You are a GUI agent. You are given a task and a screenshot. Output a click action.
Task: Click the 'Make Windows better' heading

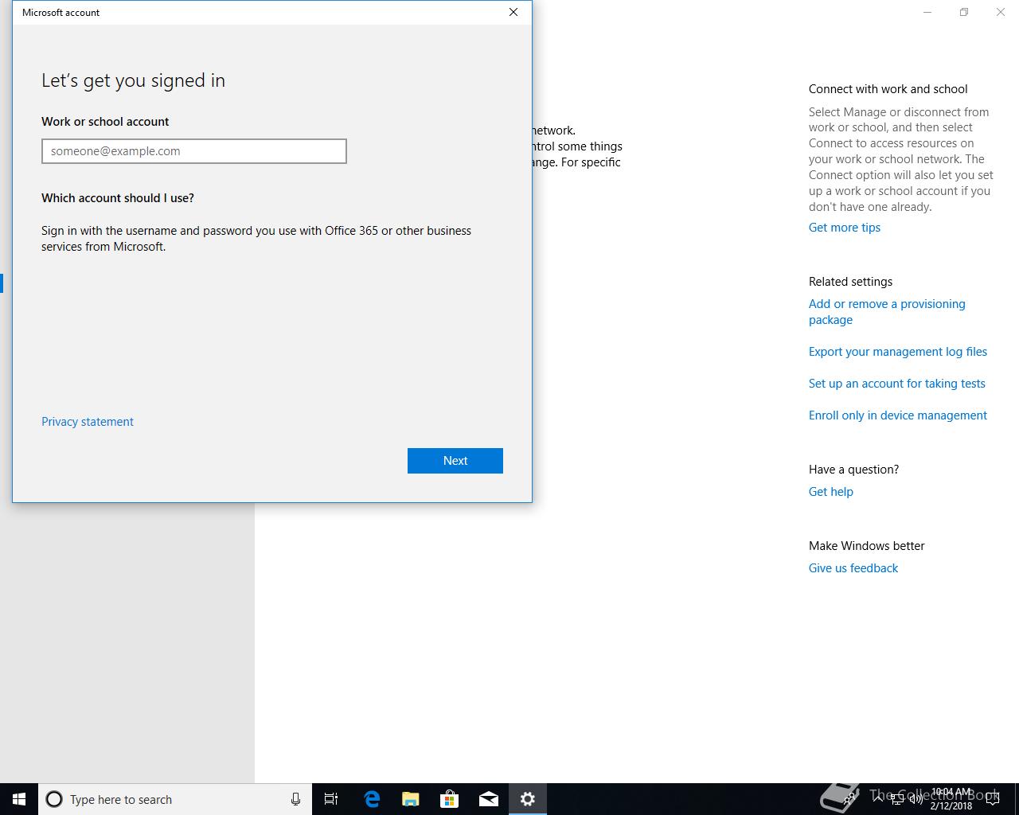tap(867, 546)
